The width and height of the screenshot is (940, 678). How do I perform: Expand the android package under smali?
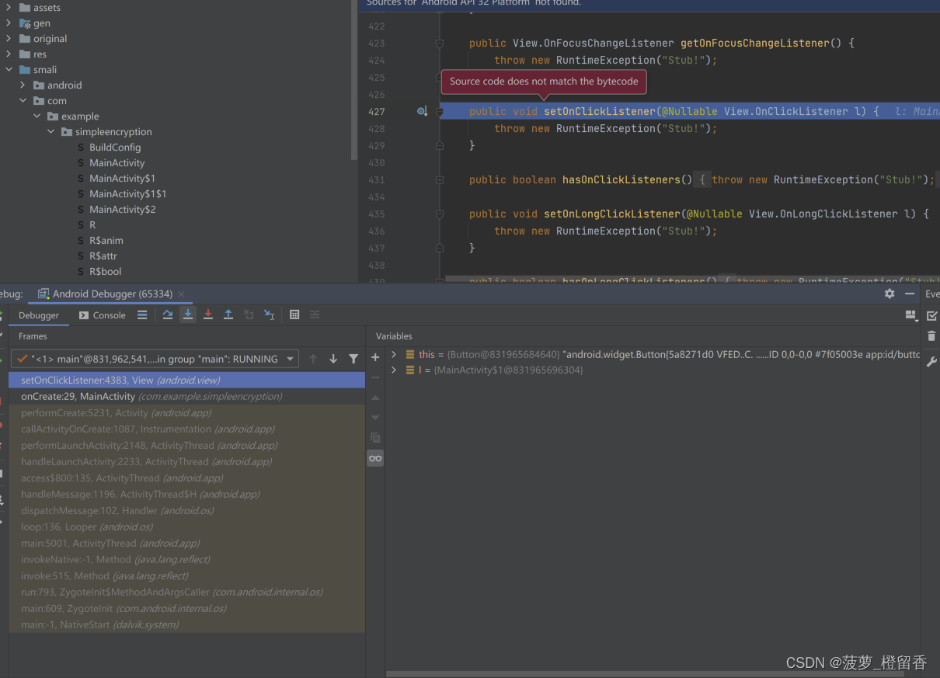click(x=23, y=85)
